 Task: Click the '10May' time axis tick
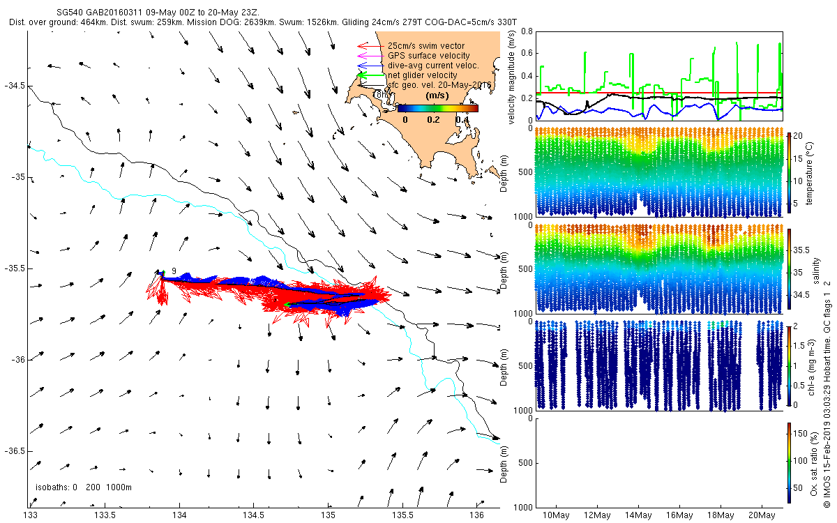point(557,516)
